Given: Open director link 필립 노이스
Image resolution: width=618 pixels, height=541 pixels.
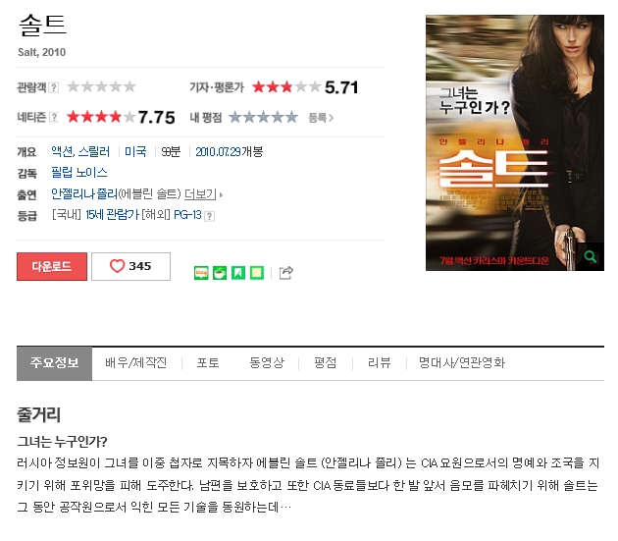Looking at the screenshot, I should [79, 173].
